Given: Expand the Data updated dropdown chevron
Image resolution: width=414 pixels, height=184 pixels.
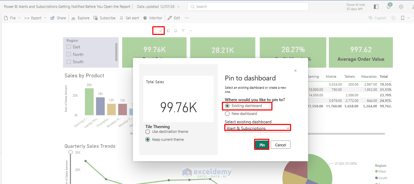Looking at the screenshot, I should pyautogui.click(x=179, y=7).
